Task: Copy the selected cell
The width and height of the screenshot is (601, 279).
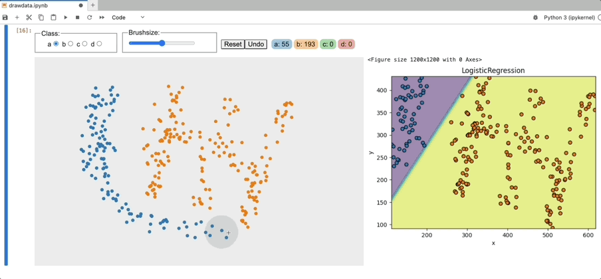Action: (x=41, y=18)
